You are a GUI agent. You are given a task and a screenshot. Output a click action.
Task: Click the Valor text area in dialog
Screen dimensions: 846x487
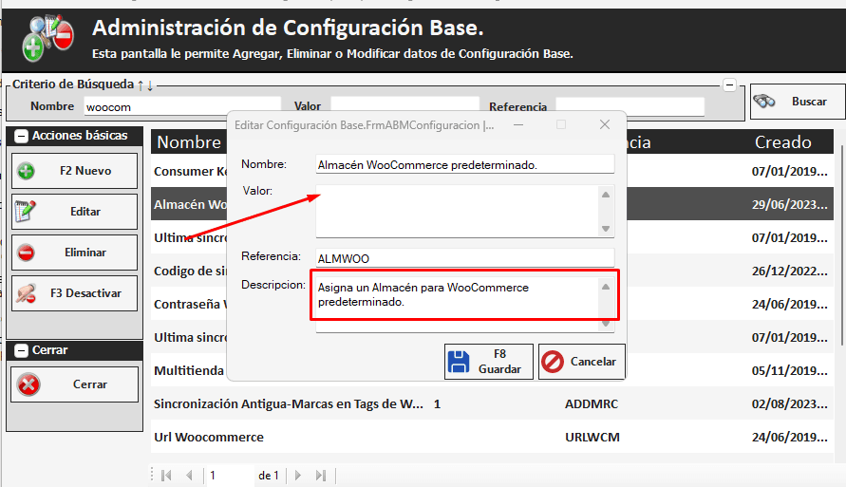(x=456, y=211)
